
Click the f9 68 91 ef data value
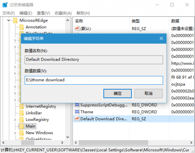tap(183, 77)
